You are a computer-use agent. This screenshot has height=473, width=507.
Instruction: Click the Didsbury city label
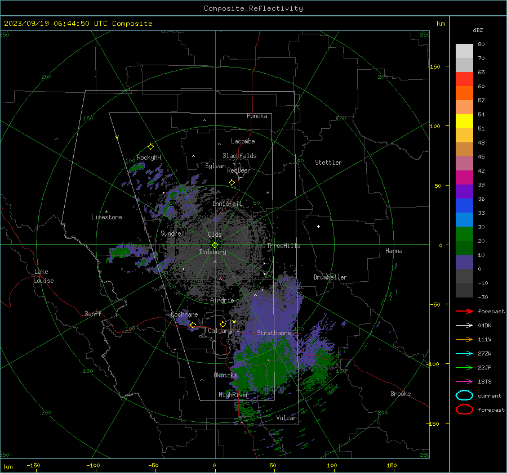pyautogui.click(x=212, y=252)
